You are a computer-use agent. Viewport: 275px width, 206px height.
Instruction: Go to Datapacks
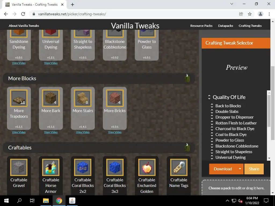click(226, 26)
